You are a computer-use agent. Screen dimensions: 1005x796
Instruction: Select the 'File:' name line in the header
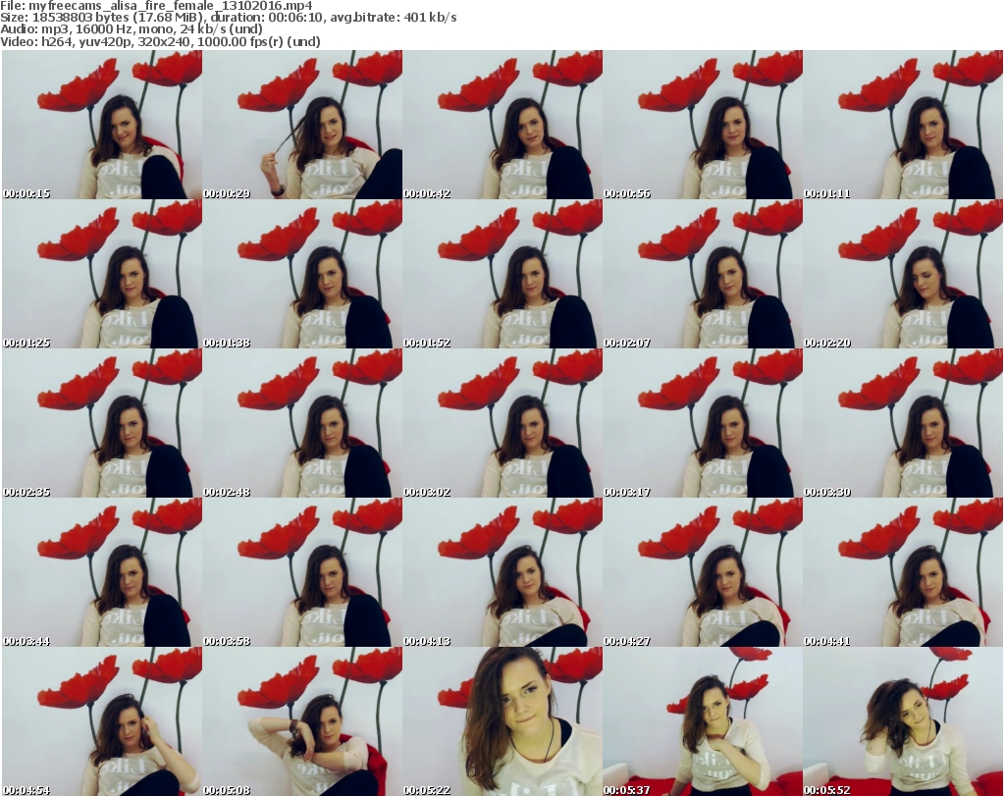(156, 6)
